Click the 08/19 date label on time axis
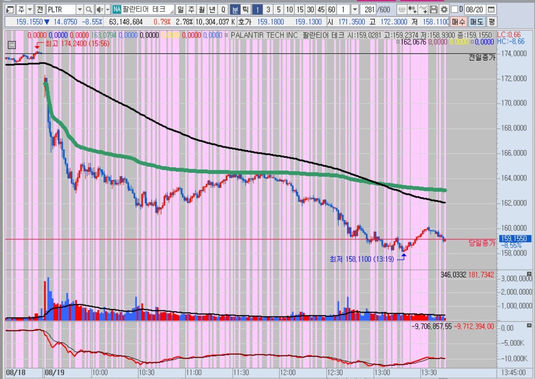 pos(54,373)
